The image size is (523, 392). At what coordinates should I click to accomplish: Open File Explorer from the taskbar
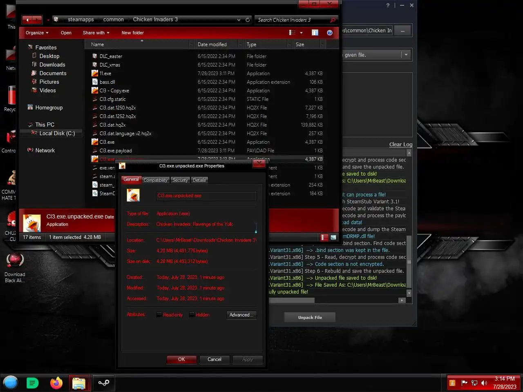79,383
